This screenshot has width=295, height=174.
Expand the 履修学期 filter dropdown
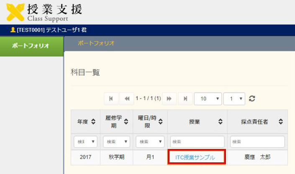[x=116, y=141]
